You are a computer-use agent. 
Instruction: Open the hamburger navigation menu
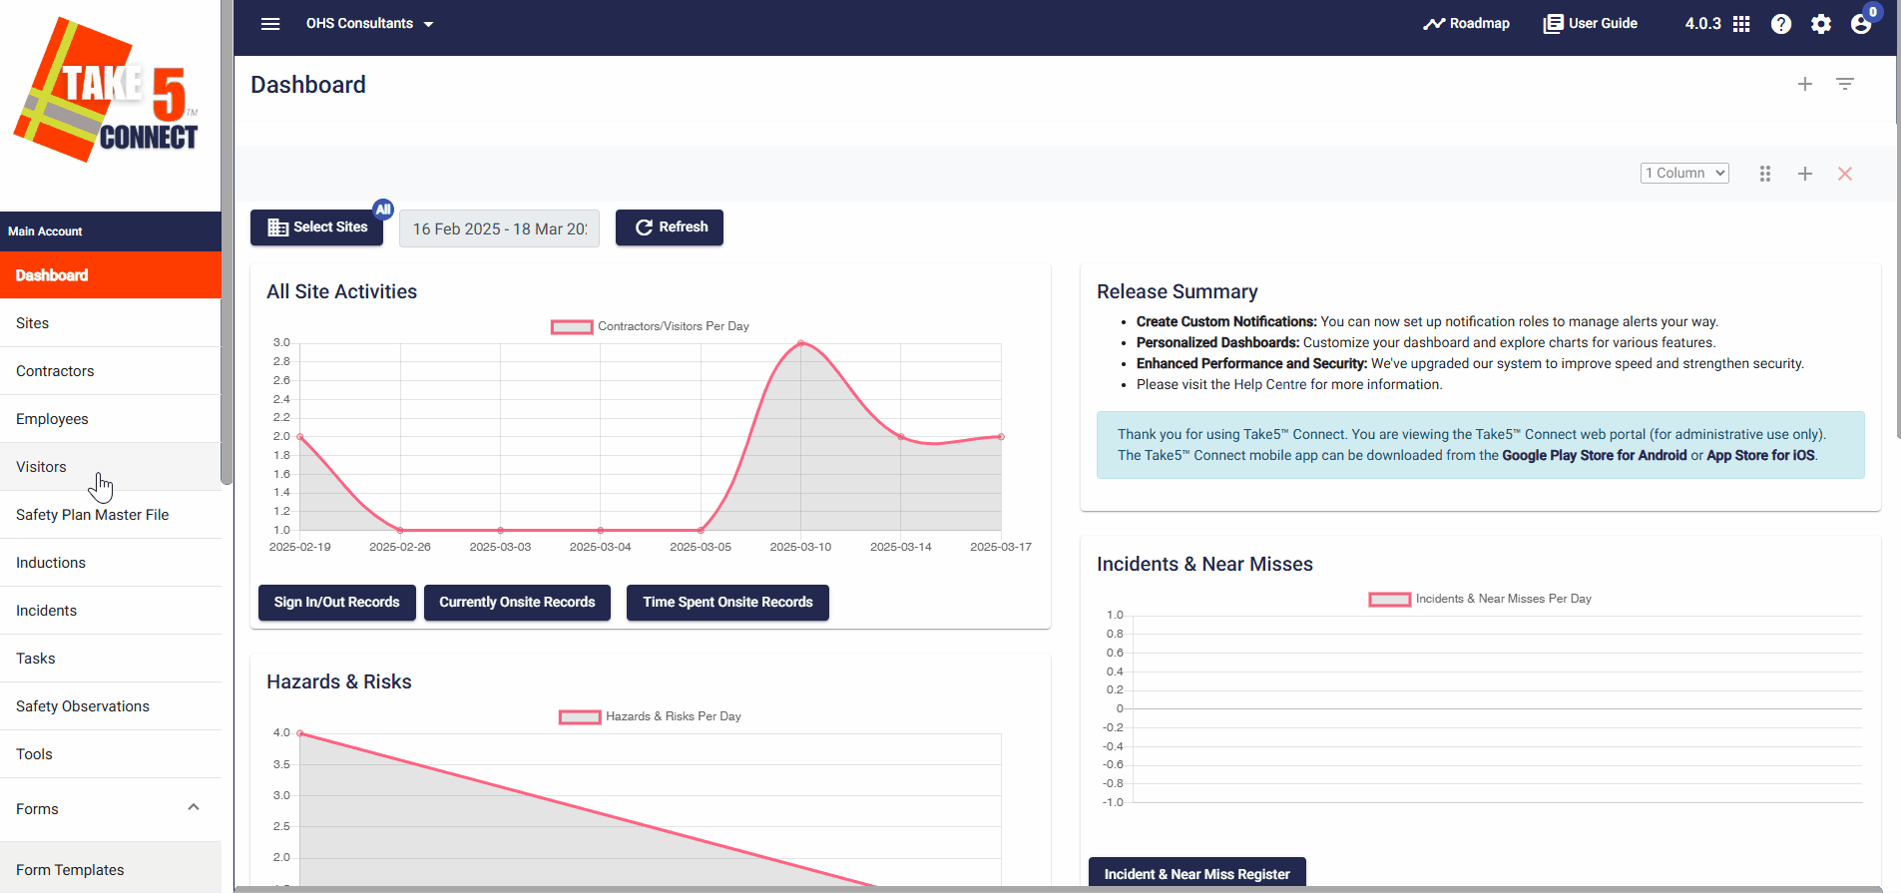pyautogui.click(x=270, y=24)
